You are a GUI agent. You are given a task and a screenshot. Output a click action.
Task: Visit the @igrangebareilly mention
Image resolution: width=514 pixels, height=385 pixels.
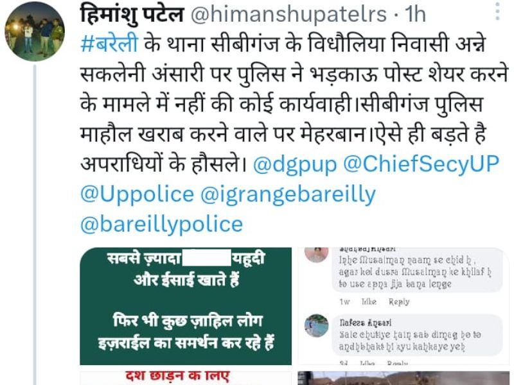pyautogui.click(x=288, y=194)
